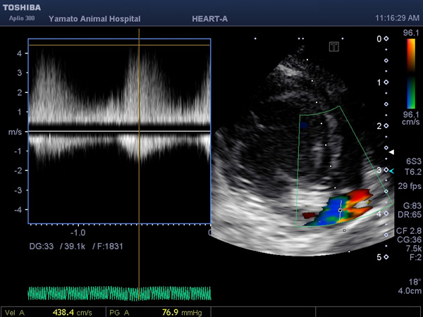Click the green ECG trace strip
This screenshot has width=423, height=317.
pyautogui.click(x=119, y=293)
